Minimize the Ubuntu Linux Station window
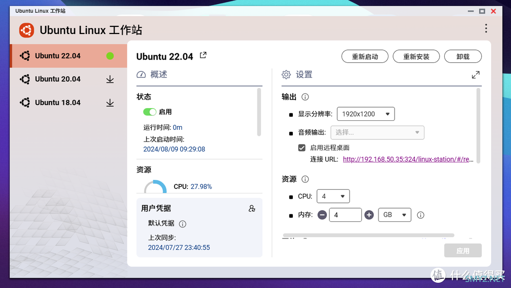 point(471,11)
